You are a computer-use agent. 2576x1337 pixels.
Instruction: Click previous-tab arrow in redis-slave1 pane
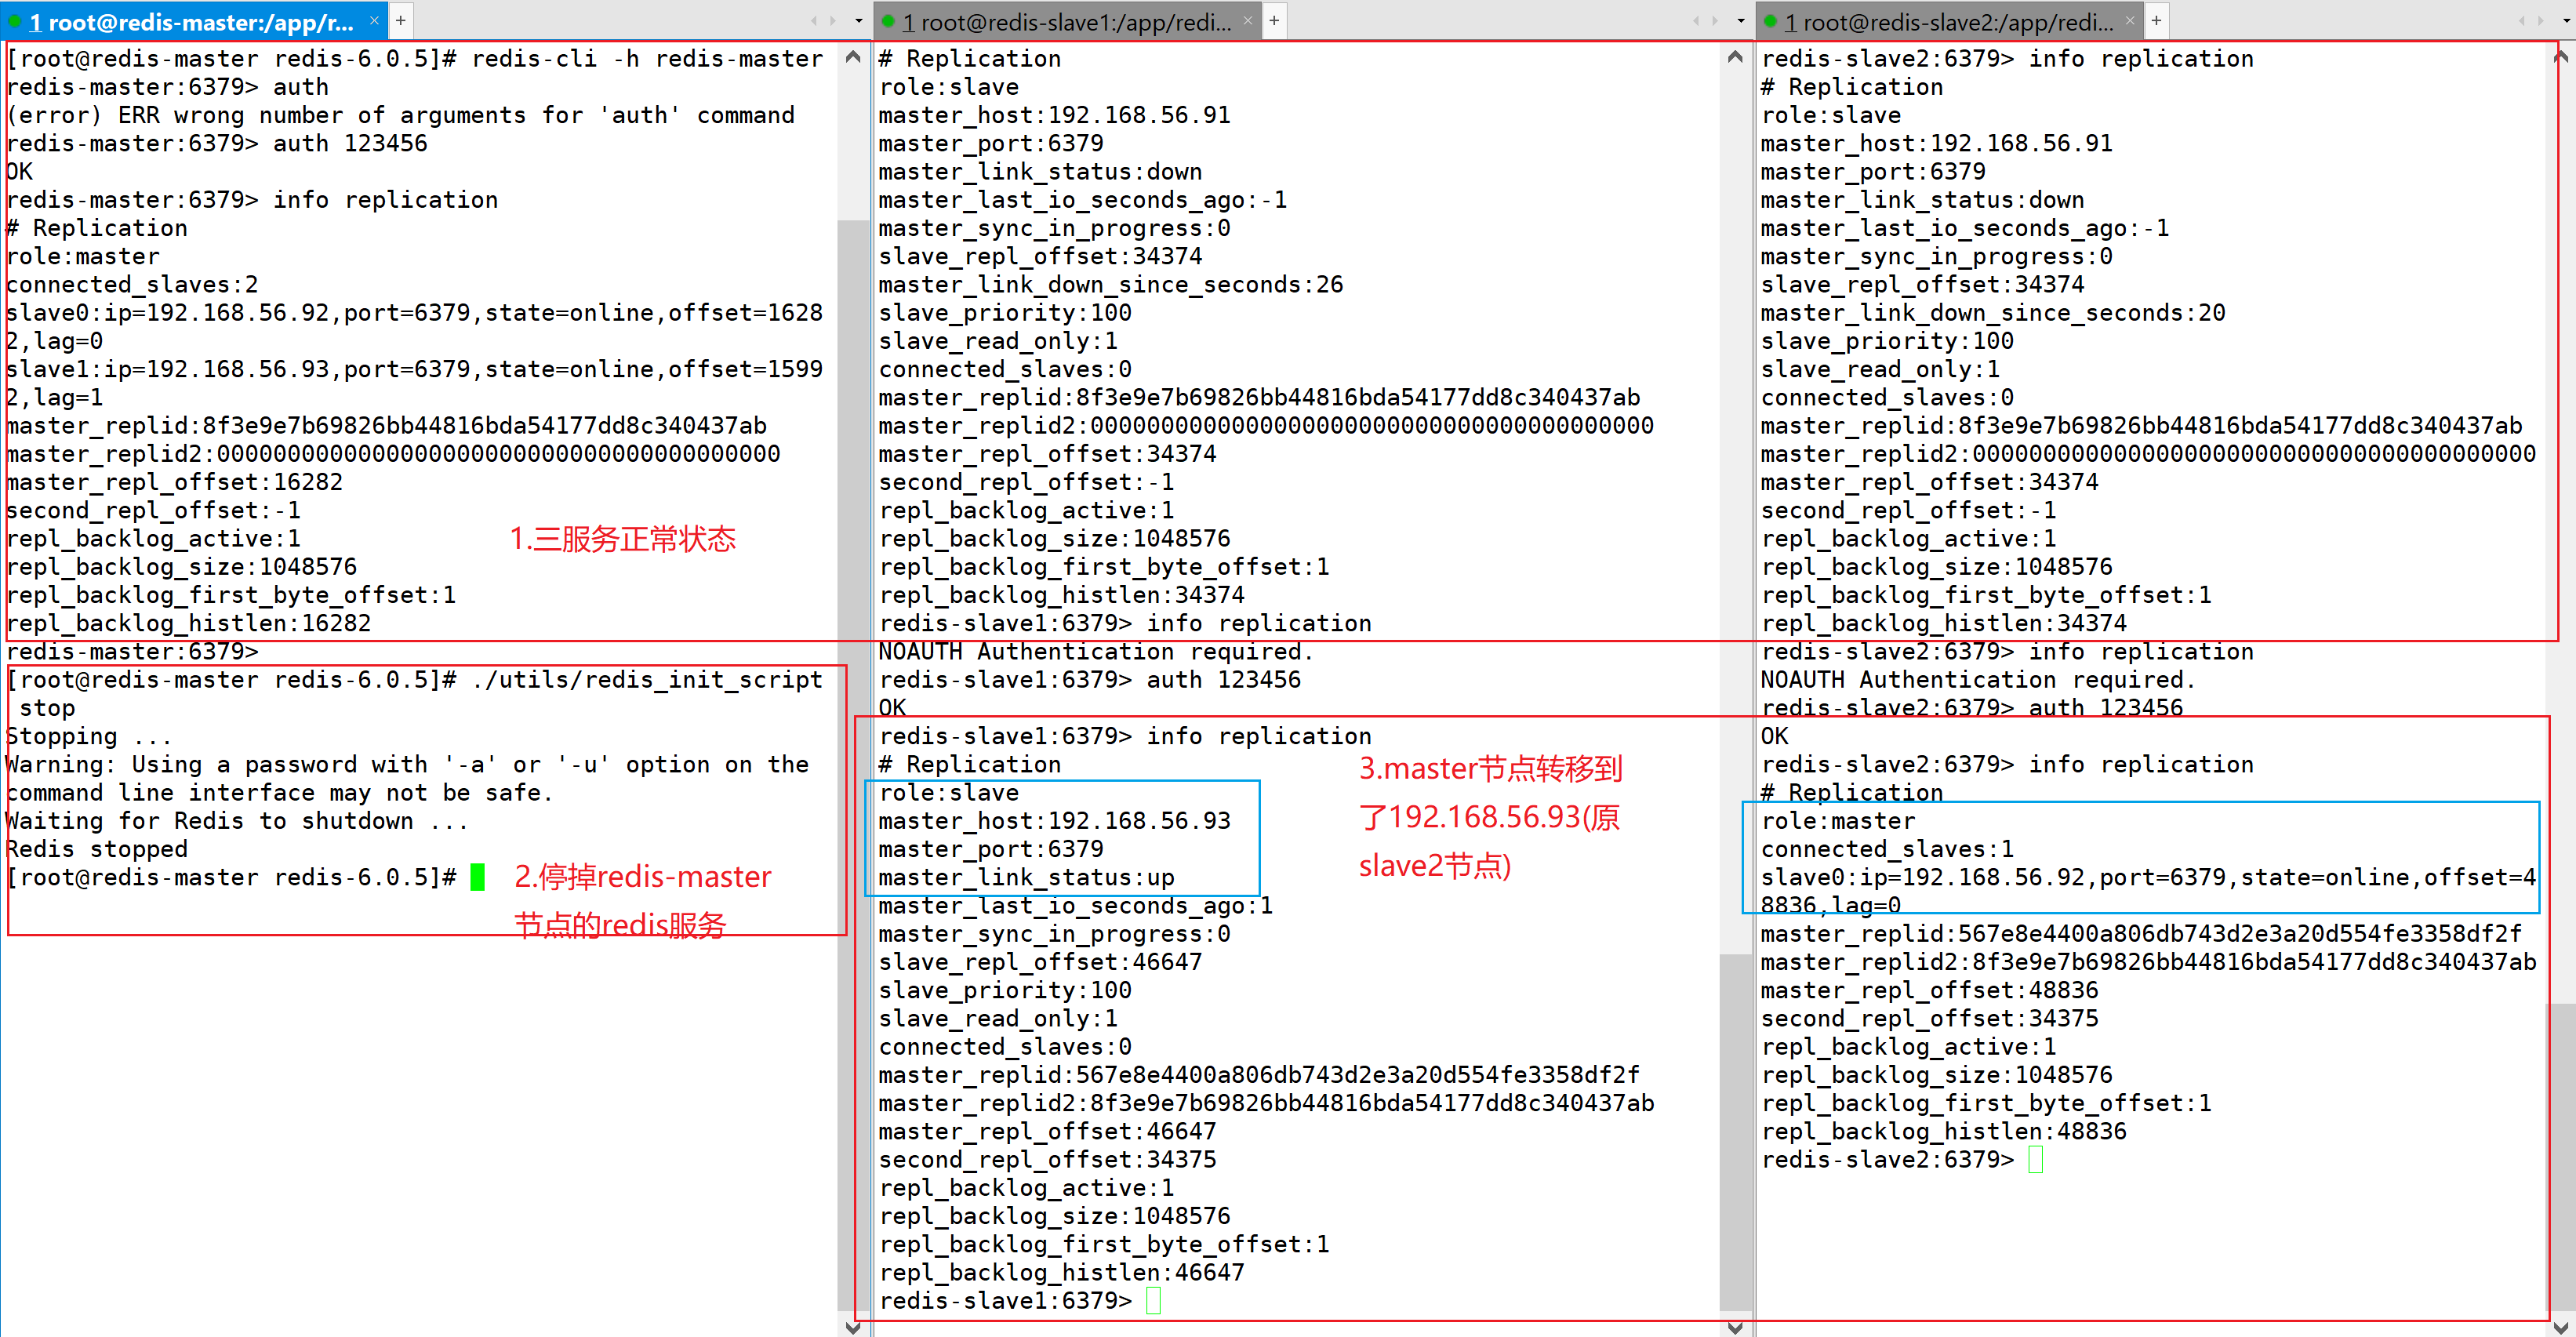[1695, 21]
